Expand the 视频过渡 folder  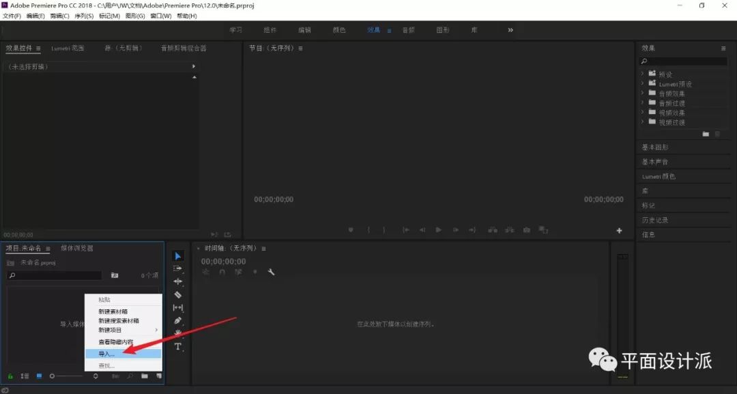(643, 122)
